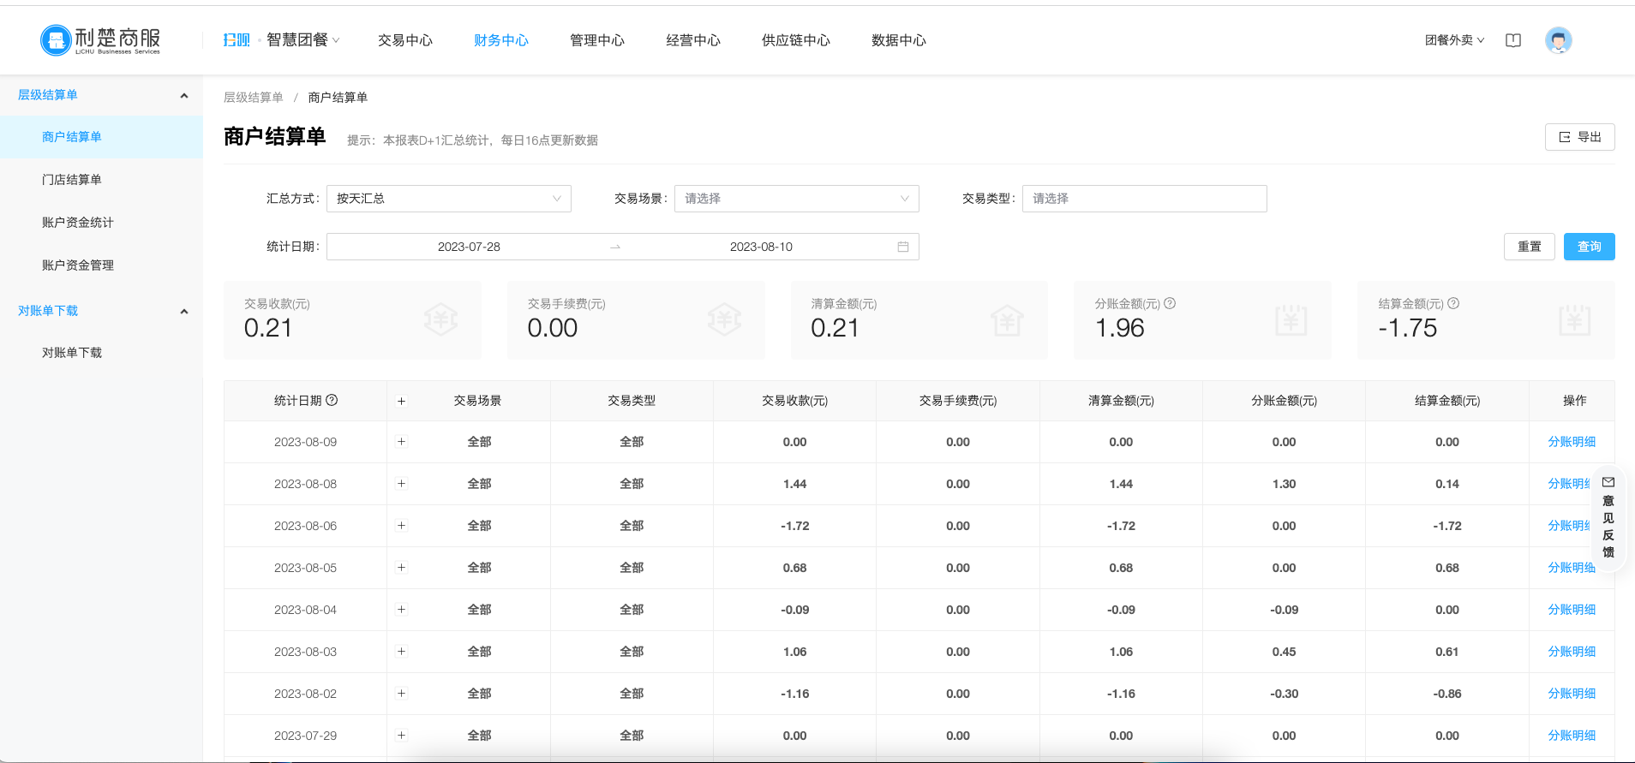This screenshot has width=1635, height=763.
Task: Go to 交易中心 in top navigation
Action: pos(405,40)
